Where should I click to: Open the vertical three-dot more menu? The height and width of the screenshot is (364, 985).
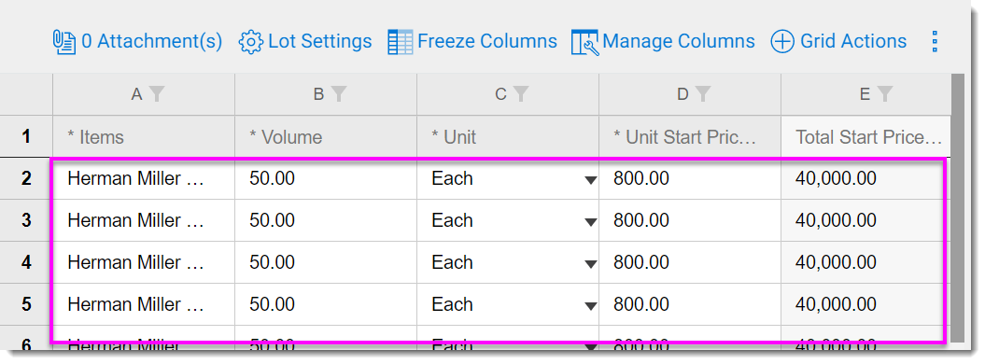pyautogui.click(x=935, y=41)
